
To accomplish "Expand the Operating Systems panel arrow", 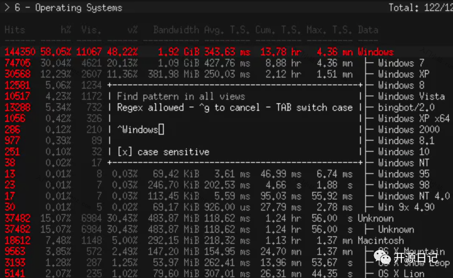I will coord(7,8).
